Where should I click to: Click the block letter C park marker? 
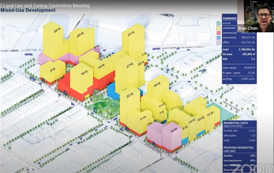(95, 110)
